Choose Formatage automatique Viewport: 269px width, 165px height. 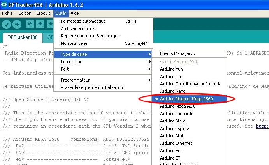pos(103,21)
